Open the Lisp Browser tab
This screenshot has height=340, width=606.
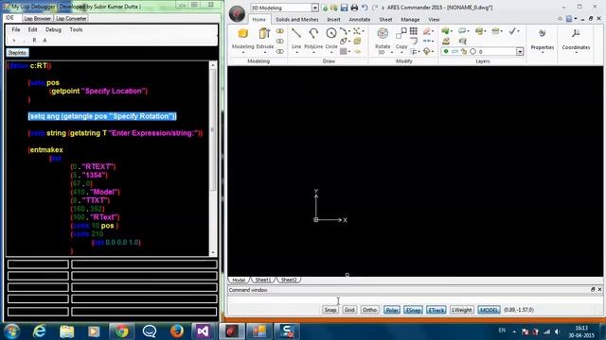37,19
